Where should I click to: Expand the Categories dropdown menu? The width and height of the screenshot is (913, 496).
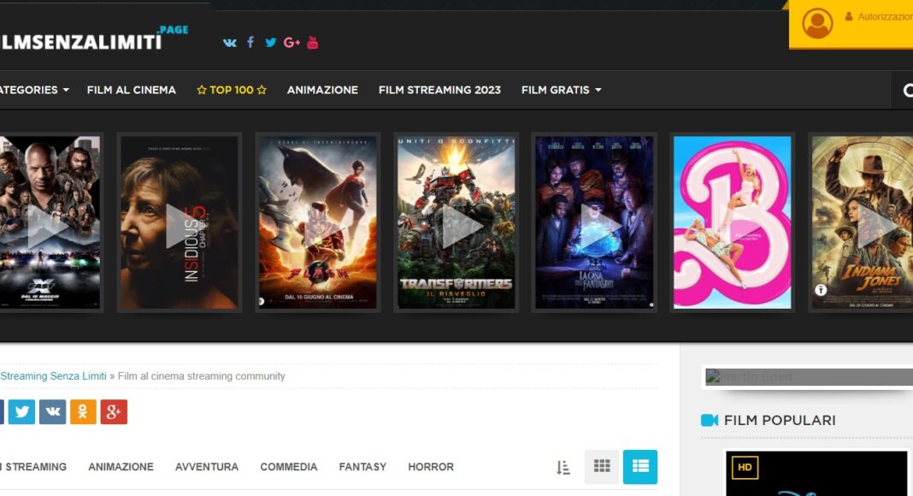pyautogui.click(x=34, y=91)
